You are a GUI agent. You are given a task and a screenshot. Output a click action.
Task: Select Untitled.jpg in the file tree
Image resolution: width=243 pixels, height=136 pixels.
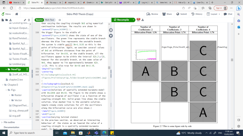coord(19,64)
